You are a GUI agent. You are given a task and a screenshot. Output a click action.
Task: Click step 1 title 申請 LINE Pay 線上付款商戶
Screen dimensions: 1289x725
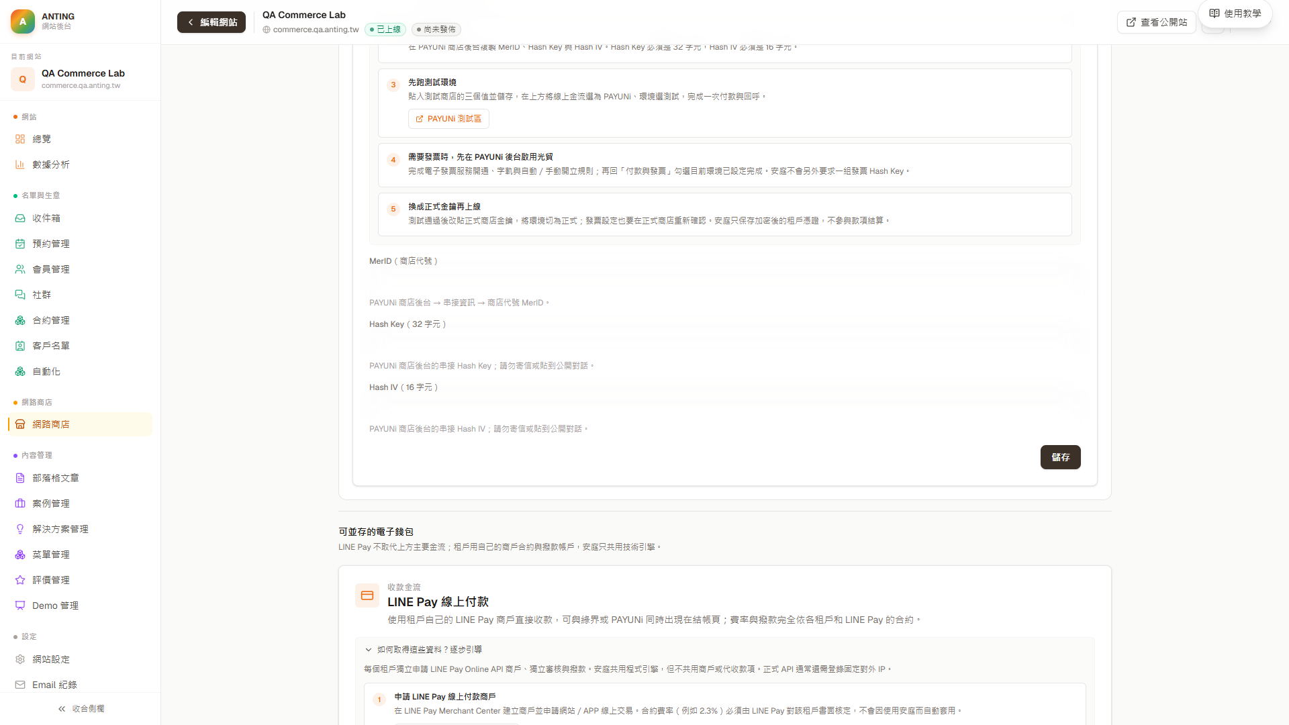click(x=445, y=697)
